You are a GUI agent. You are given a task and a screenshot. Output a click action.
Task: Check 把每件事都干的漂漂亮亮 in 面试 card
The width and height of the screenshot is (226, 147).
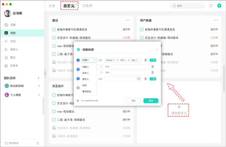[x=54, y=29]
